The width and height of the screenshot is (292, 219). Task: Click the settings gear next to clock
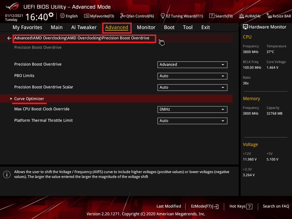(51, 15)
